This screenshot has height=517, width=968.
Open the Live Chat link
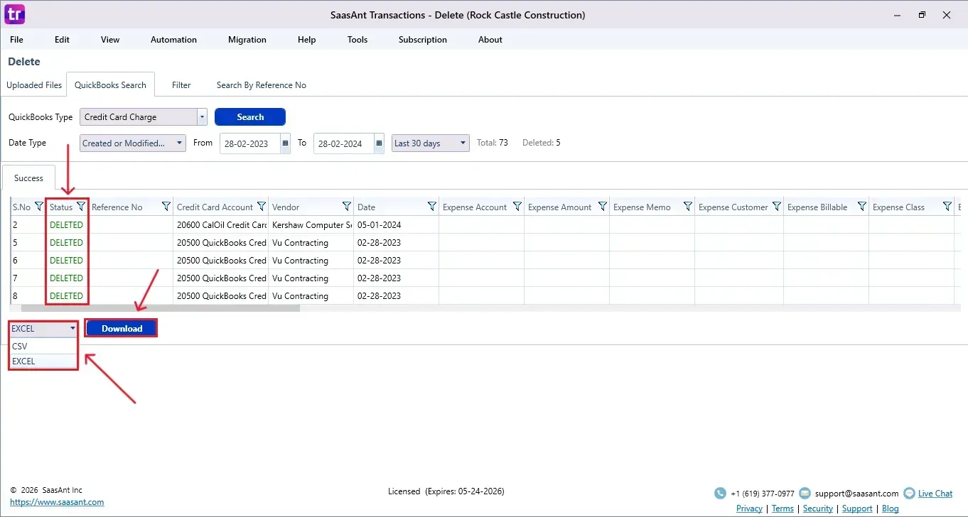click(x=935, y=494)
